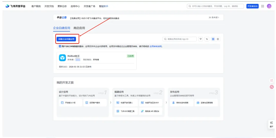Screen dimensions: 276x138
Task: Click the 我的开发之旅 heading
Action: [65, 82]
